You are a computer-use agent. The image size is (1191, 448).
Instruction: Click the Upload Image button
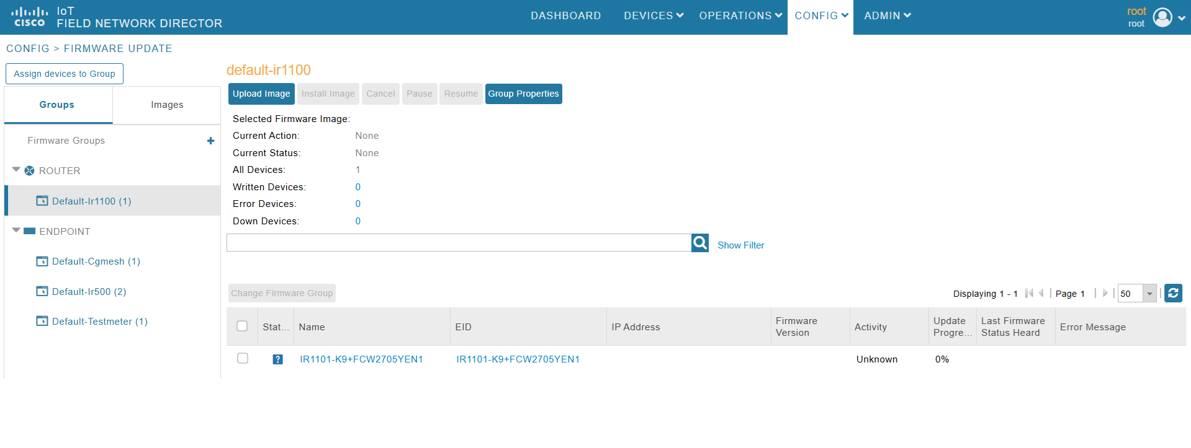click(261, 94)
